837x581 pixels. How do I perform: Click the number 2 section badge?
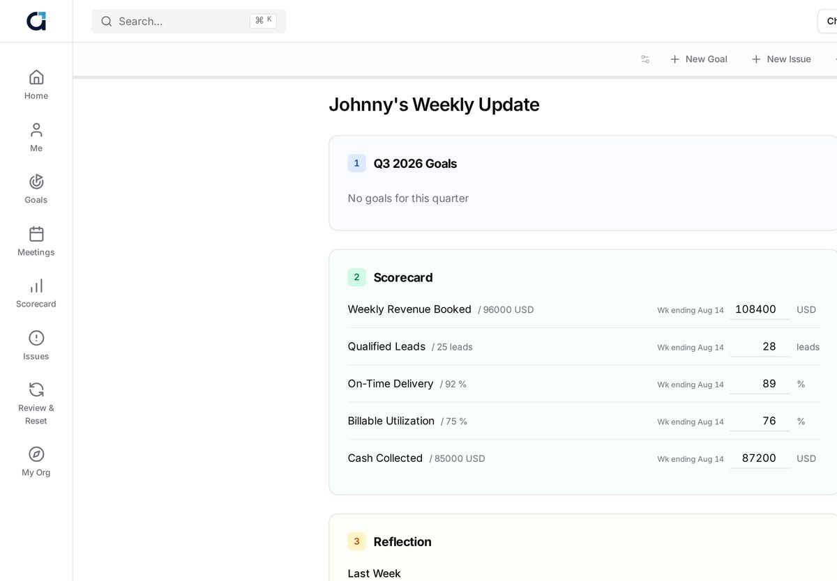pos(356,277)
